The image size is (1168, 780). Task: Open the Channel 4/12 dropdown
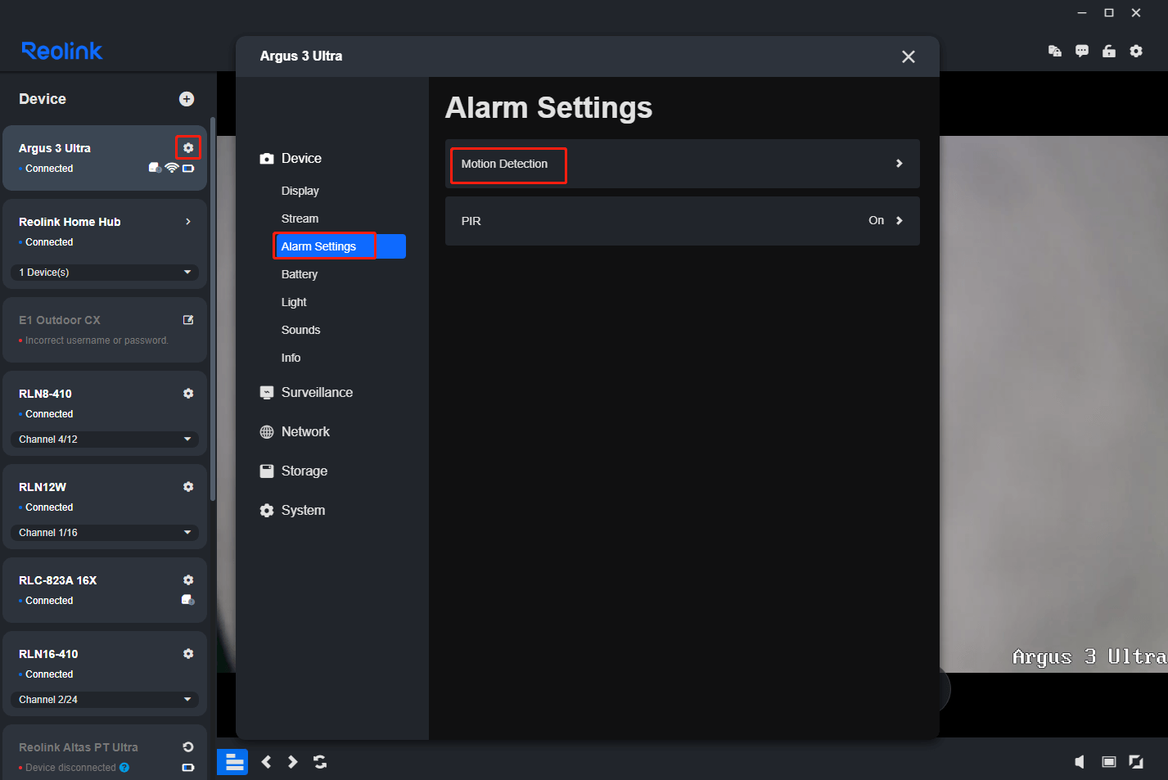tap(105, 440)
